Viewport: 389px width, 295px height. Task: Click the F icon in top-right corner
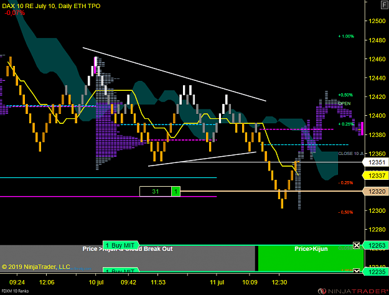point(384,5)
